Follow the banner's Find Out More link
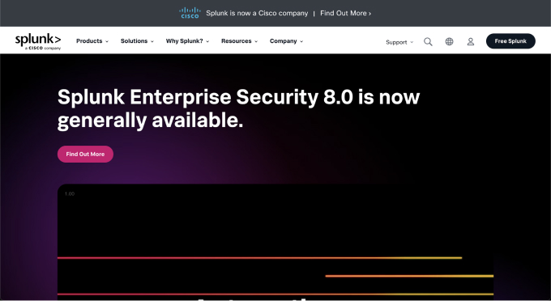 tap(345, 13)
